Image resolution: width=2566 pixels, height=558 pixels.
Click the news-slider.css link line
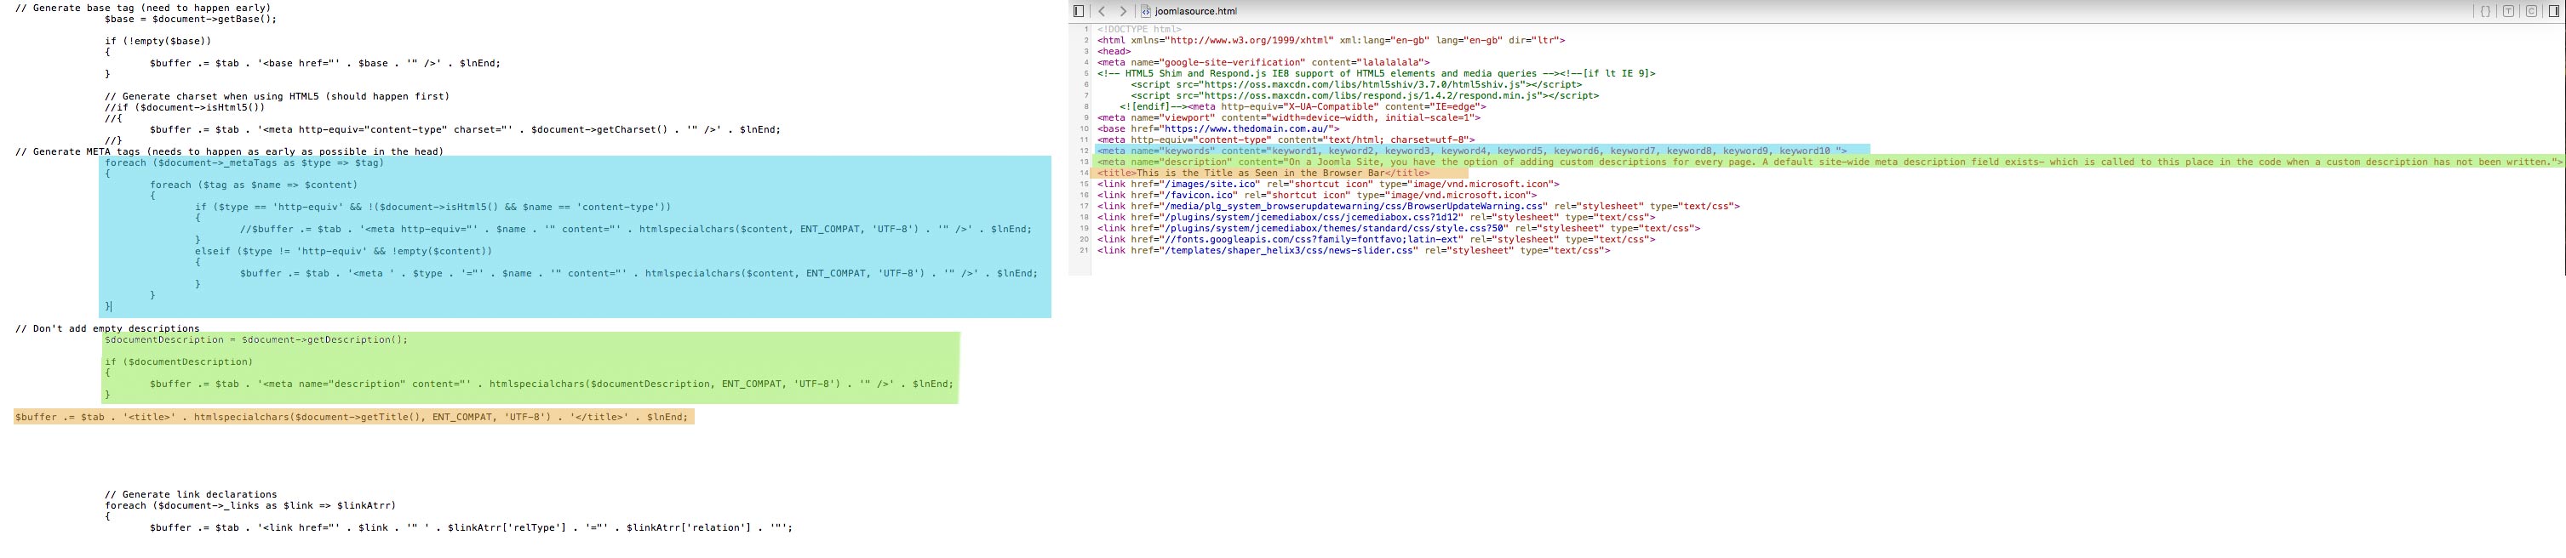[x=1354, y=250]
